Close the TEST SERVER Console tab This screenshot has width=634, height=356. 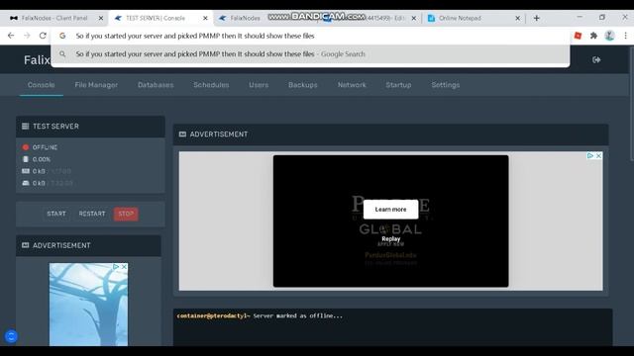(x=205, y=18)
